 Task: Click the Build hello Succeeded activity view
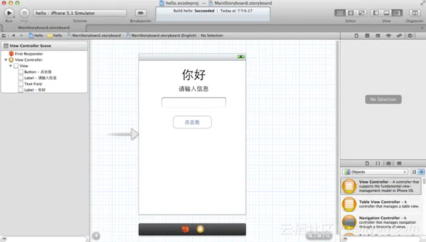point(213,14)
